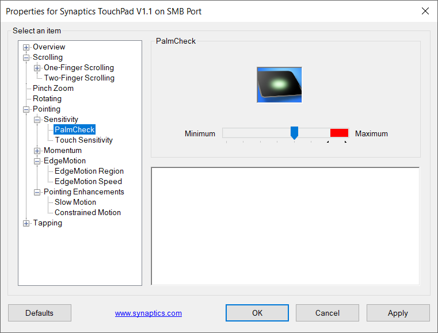This screenshot has width=438, height=333.
Task: Select Overview in the item tree
Action: pos(49,47)
